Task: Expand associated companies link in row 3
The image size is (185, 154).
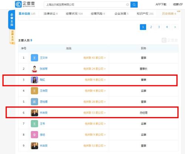Action: (95, 80)
